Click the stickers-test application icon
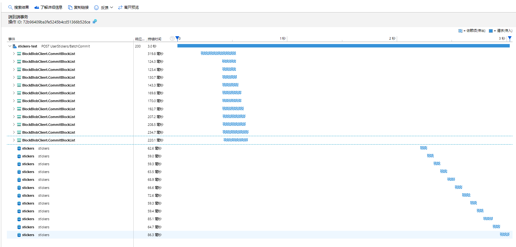 click(x=15, y=46)
